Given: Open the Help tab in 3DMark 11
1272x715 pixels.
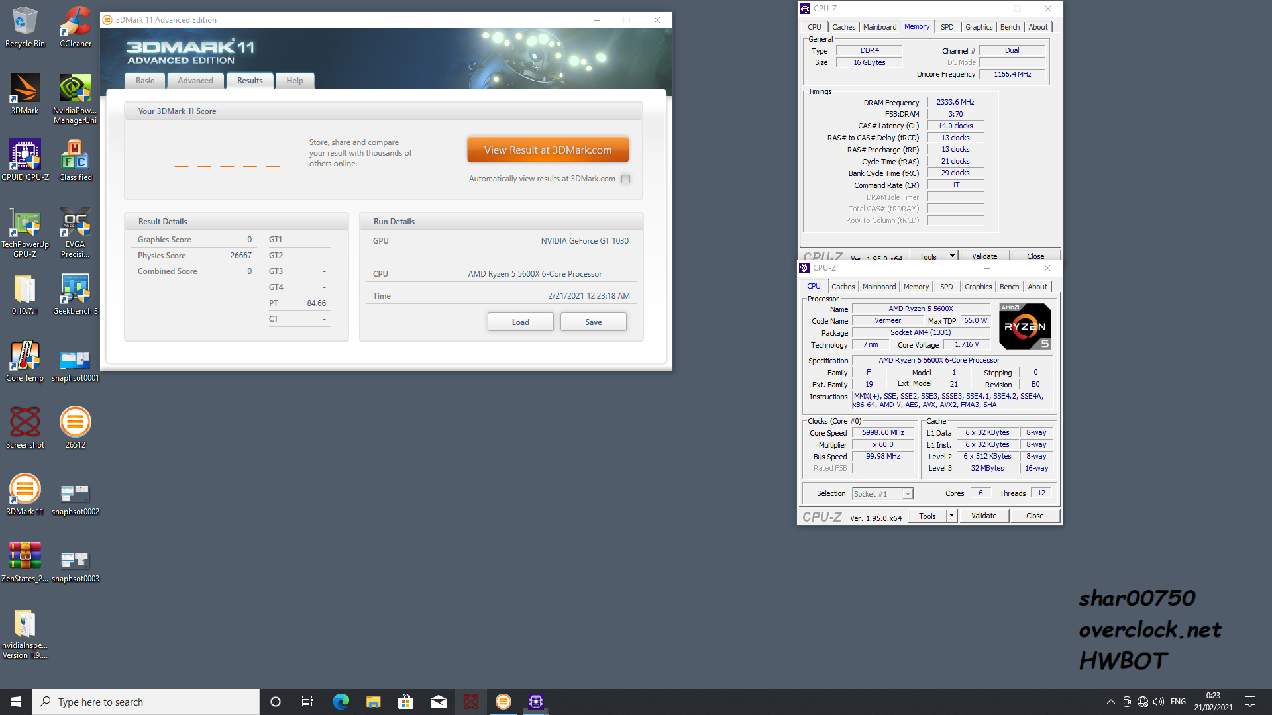Looking at the screenshot, I should pos(295,81).
